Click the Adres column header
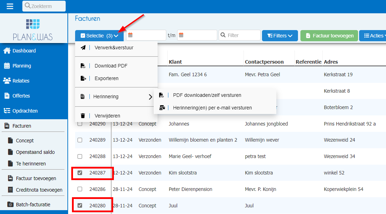Image resolution: width=386 pixels, height=214 pixels. (331, 62)
